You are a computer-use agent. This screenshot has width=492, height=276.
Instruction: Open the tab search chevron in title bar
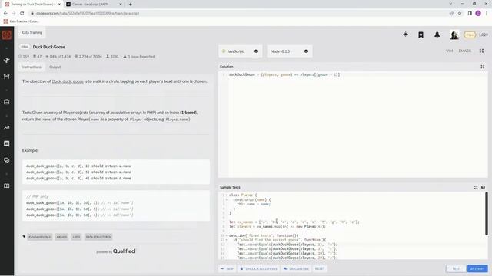[450, 4]
